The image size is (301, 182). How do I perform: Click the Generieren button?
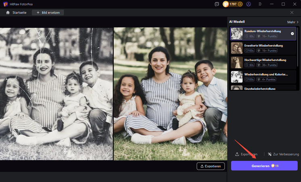click(264, 166)
